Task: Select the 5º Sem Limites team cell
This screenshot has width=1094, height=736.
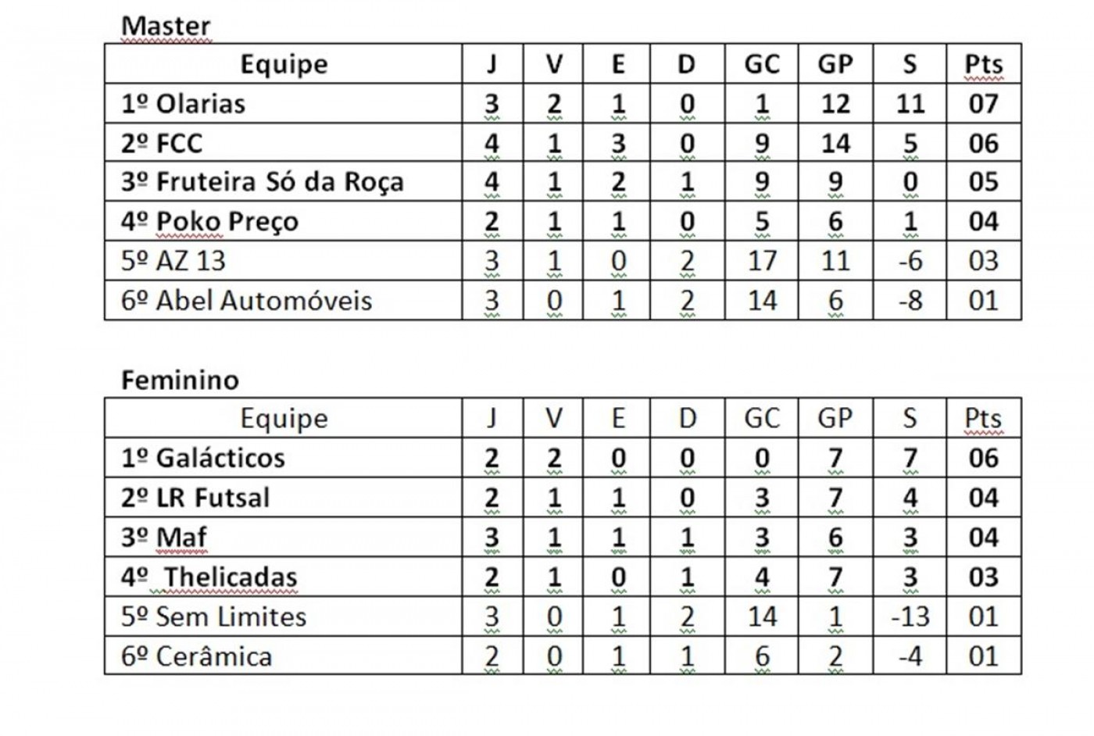Action: click(213, 617)
